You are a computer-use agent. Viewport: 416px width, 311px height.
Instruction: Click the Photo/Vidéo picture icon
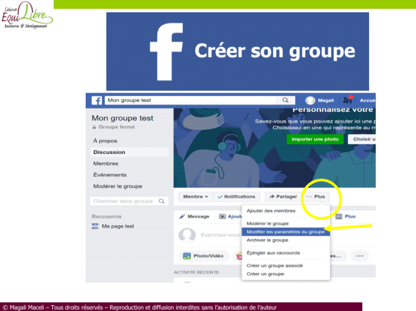[187, 256]
